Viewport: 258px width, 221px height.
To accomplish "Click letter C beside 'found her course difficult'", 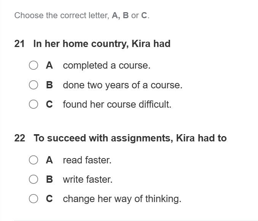I will click(x=49, y=104).
